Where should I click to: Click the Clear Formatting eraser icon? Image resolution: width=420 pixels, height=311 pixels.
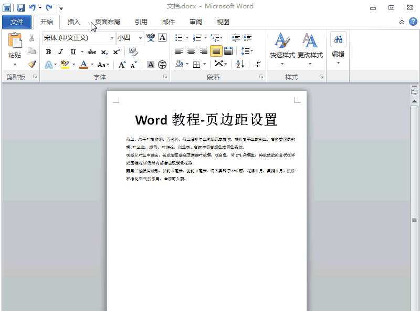(133, 51)
